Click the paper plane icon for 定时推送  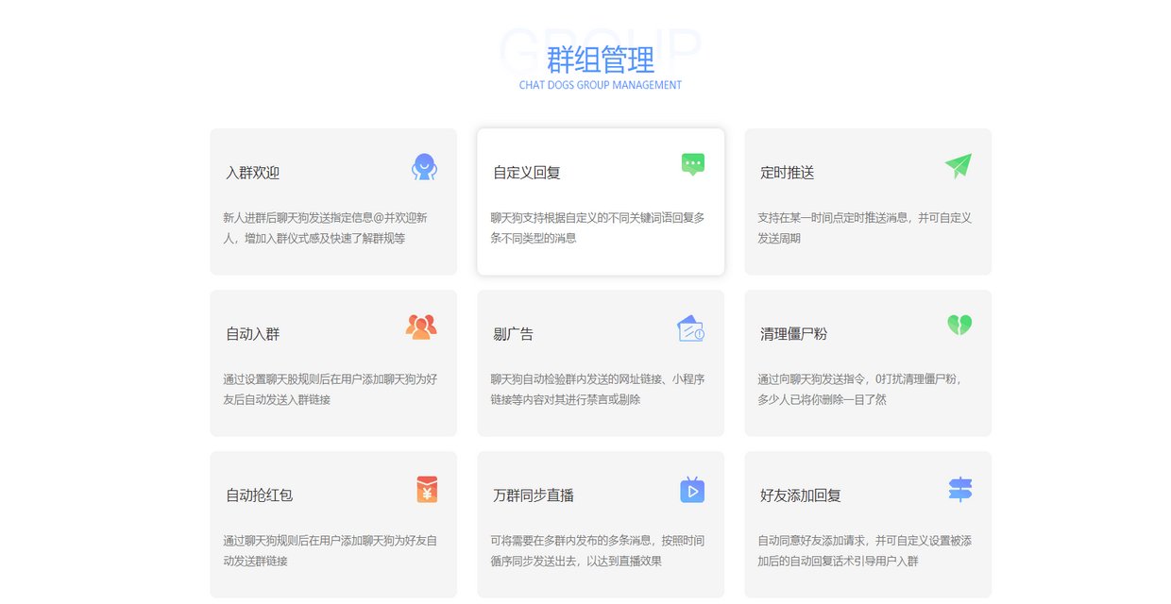[959, 164]
